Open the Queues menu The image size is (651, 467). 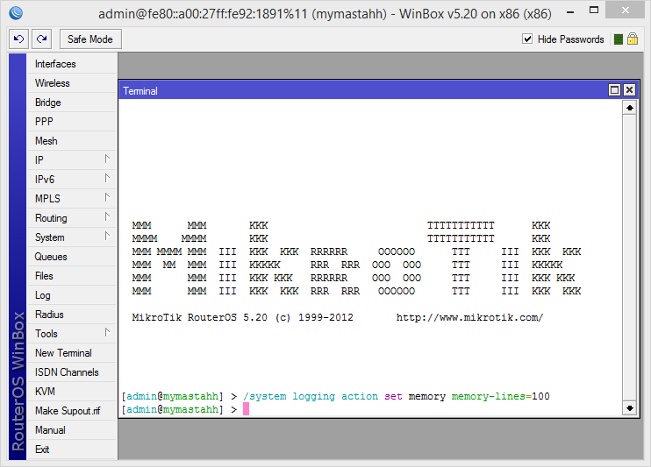click(72, 257)
